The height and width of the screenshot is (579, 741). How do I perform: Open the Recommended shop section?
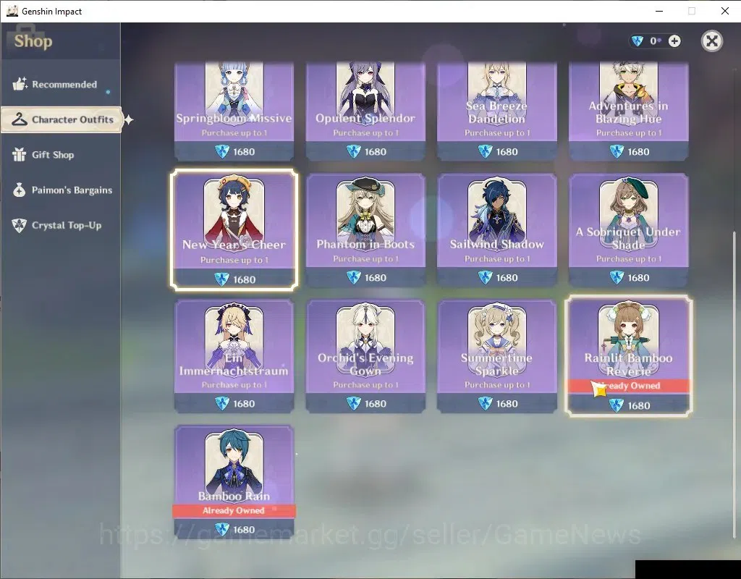tap(61, 85)
